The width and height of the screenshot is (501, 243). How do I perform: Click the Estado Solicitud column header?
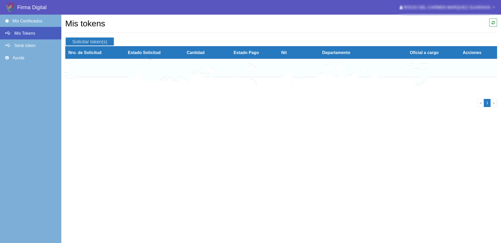(144, 52)
